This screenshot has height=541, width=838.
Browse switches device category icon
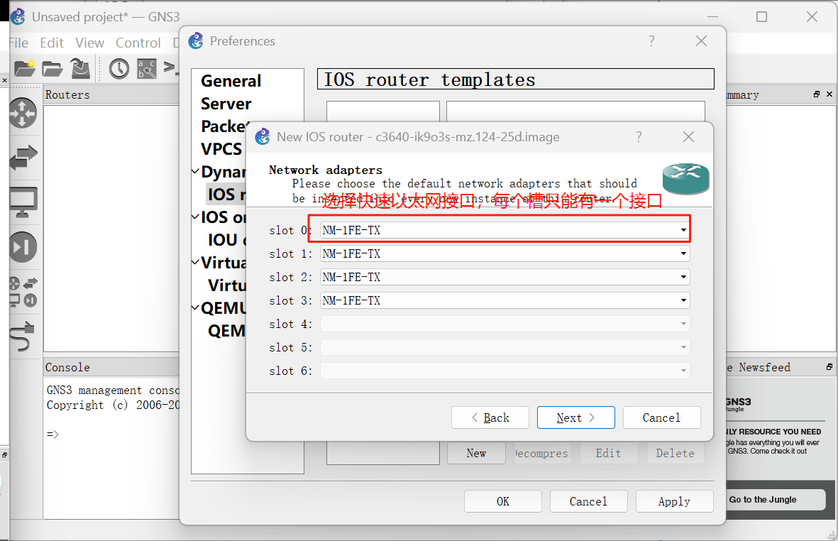[x=23, y=158]
